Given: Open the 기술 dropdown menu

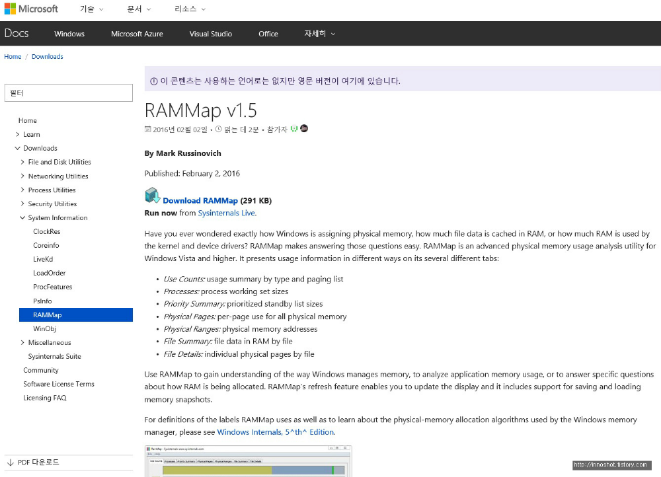Looking at the screenshot, I should click(91, 9).
